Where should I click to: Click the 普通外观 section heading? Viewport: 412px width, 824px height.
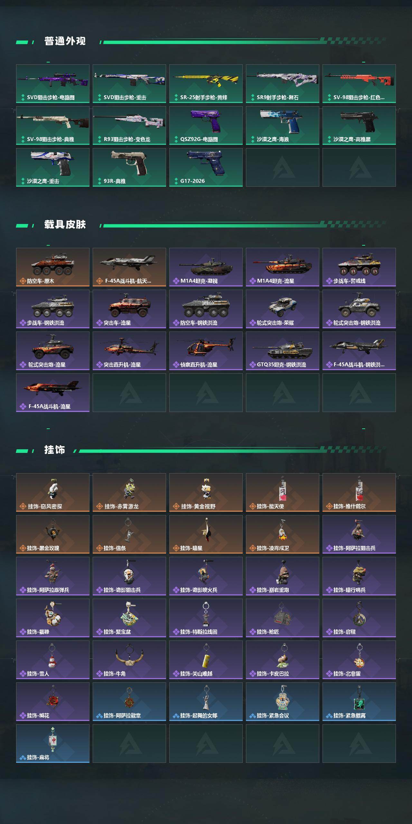point(65,41)
